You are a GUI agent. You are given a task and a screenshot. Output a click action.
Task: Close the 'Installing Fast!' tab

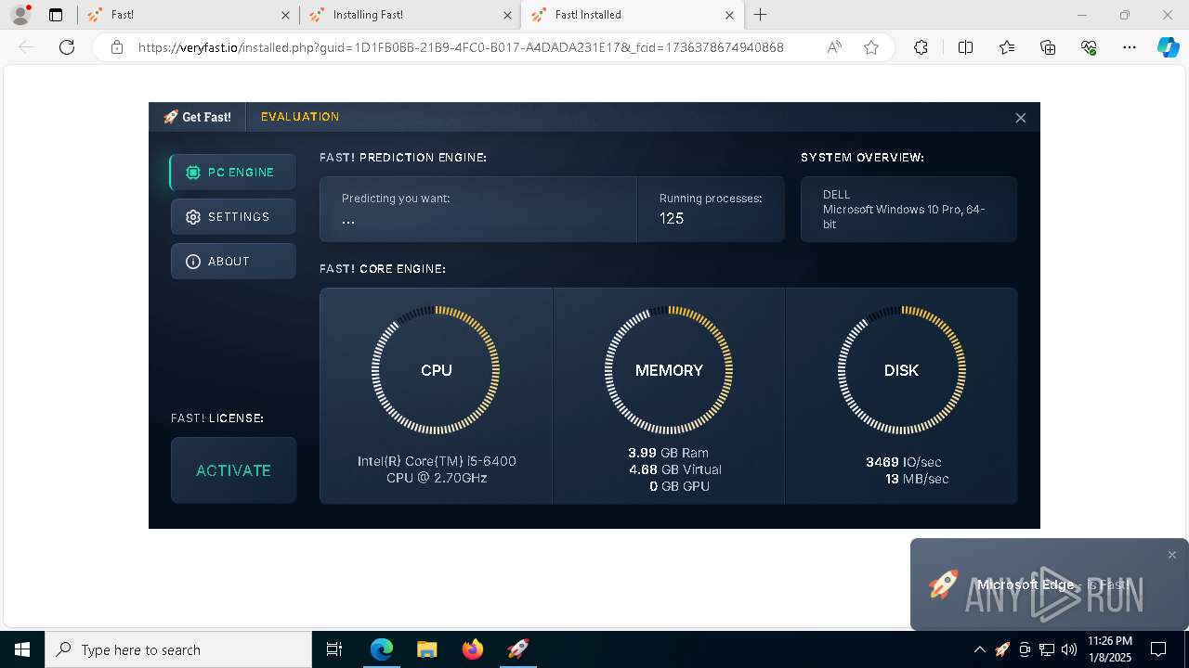click(507, 15)
